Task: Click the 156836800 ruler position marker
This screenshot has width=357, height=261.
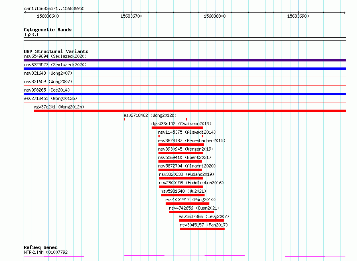Action: coord(215,16)
